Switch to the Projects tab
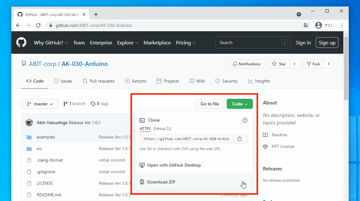This screenshot has width=360, height=201. point(167,81)
